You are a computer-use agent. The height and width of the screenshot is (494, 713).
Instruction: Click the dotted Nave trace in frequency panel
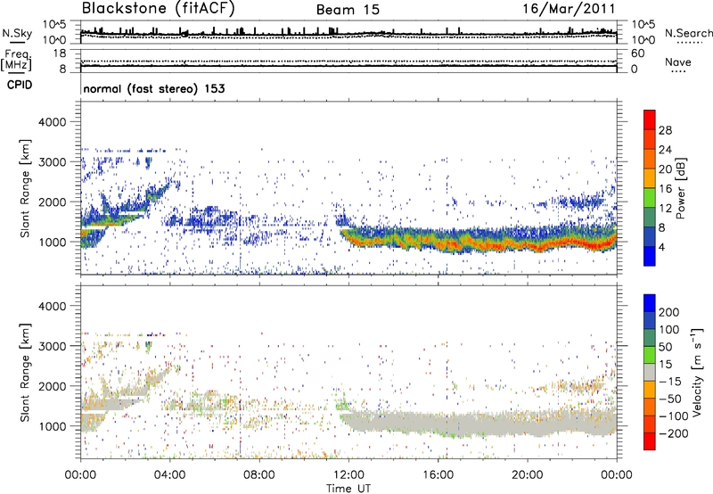point(348,61)
